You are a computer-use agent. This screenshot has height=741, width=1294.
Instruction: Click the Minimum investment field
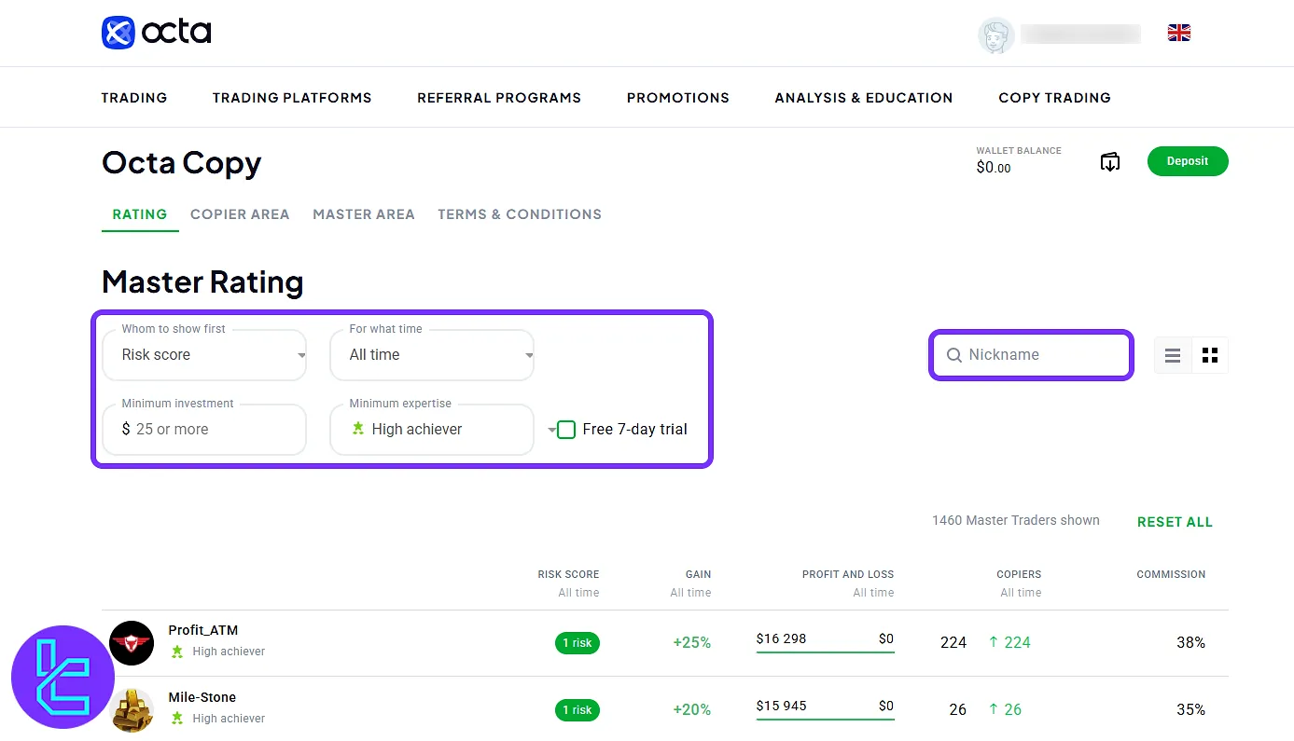pos(204,430)
